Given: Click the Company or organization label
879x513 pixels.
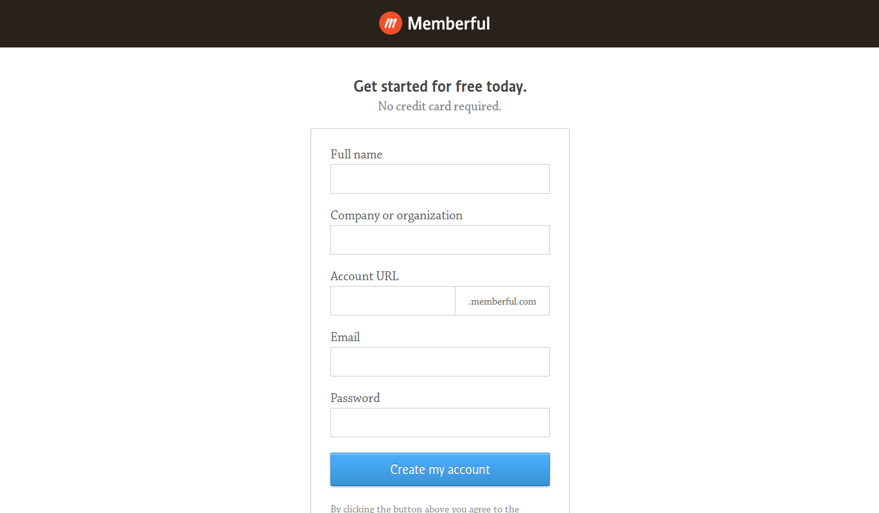Looking at the screenshot, I should click(396, 215).
